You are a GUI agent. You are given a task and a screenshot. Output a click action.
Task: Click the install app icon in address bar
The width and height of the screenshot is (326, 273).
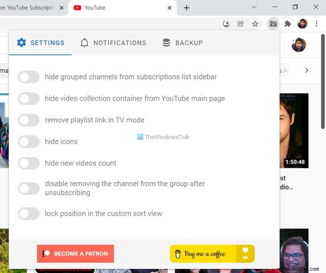[x=226, y=24]
